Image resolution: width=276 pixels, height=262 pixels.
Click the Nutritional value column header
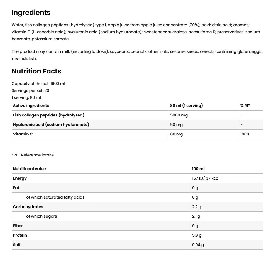tap(29, 169)
